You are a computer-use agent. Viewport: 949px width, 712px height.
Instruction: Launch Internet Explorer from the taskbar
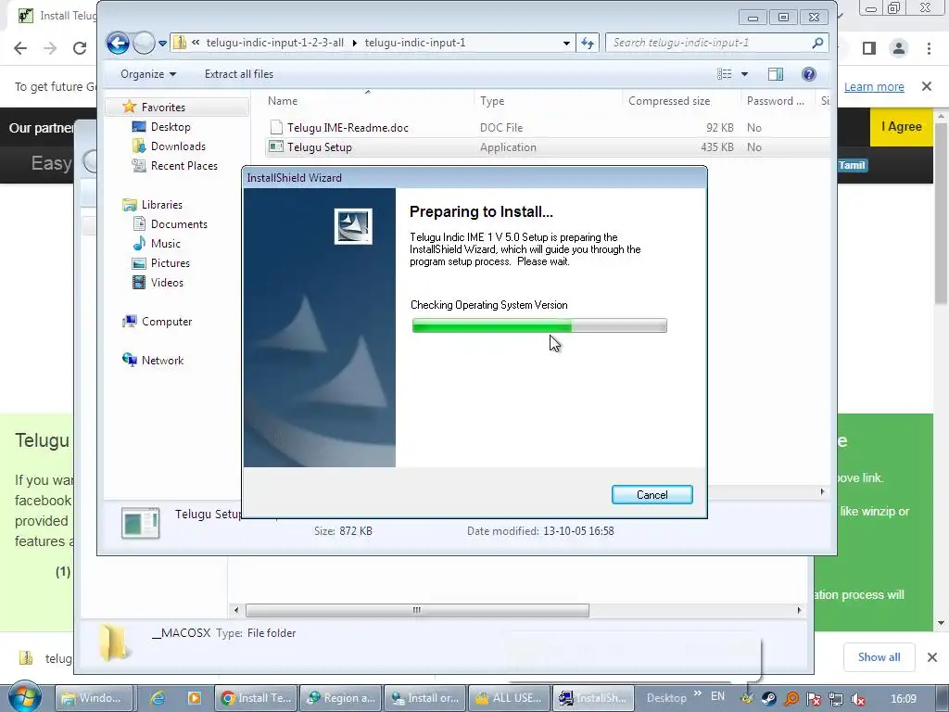(158, 698)
